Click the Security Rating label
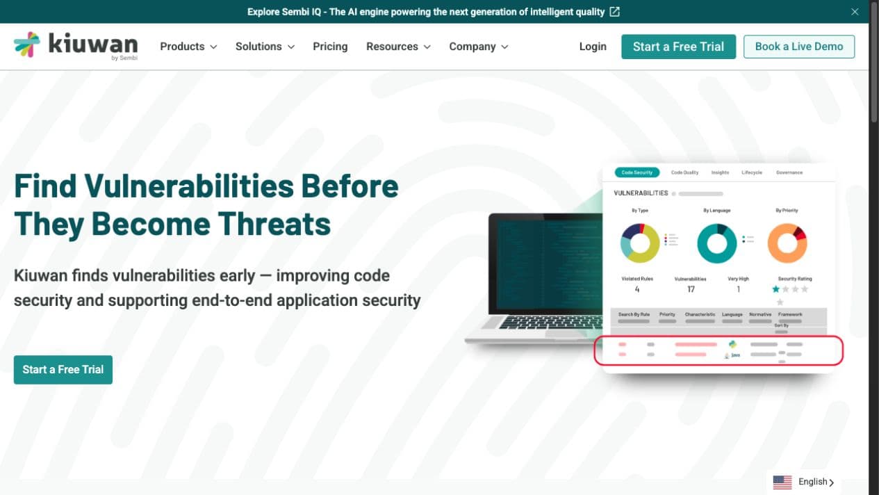 (x=795, y=279)
